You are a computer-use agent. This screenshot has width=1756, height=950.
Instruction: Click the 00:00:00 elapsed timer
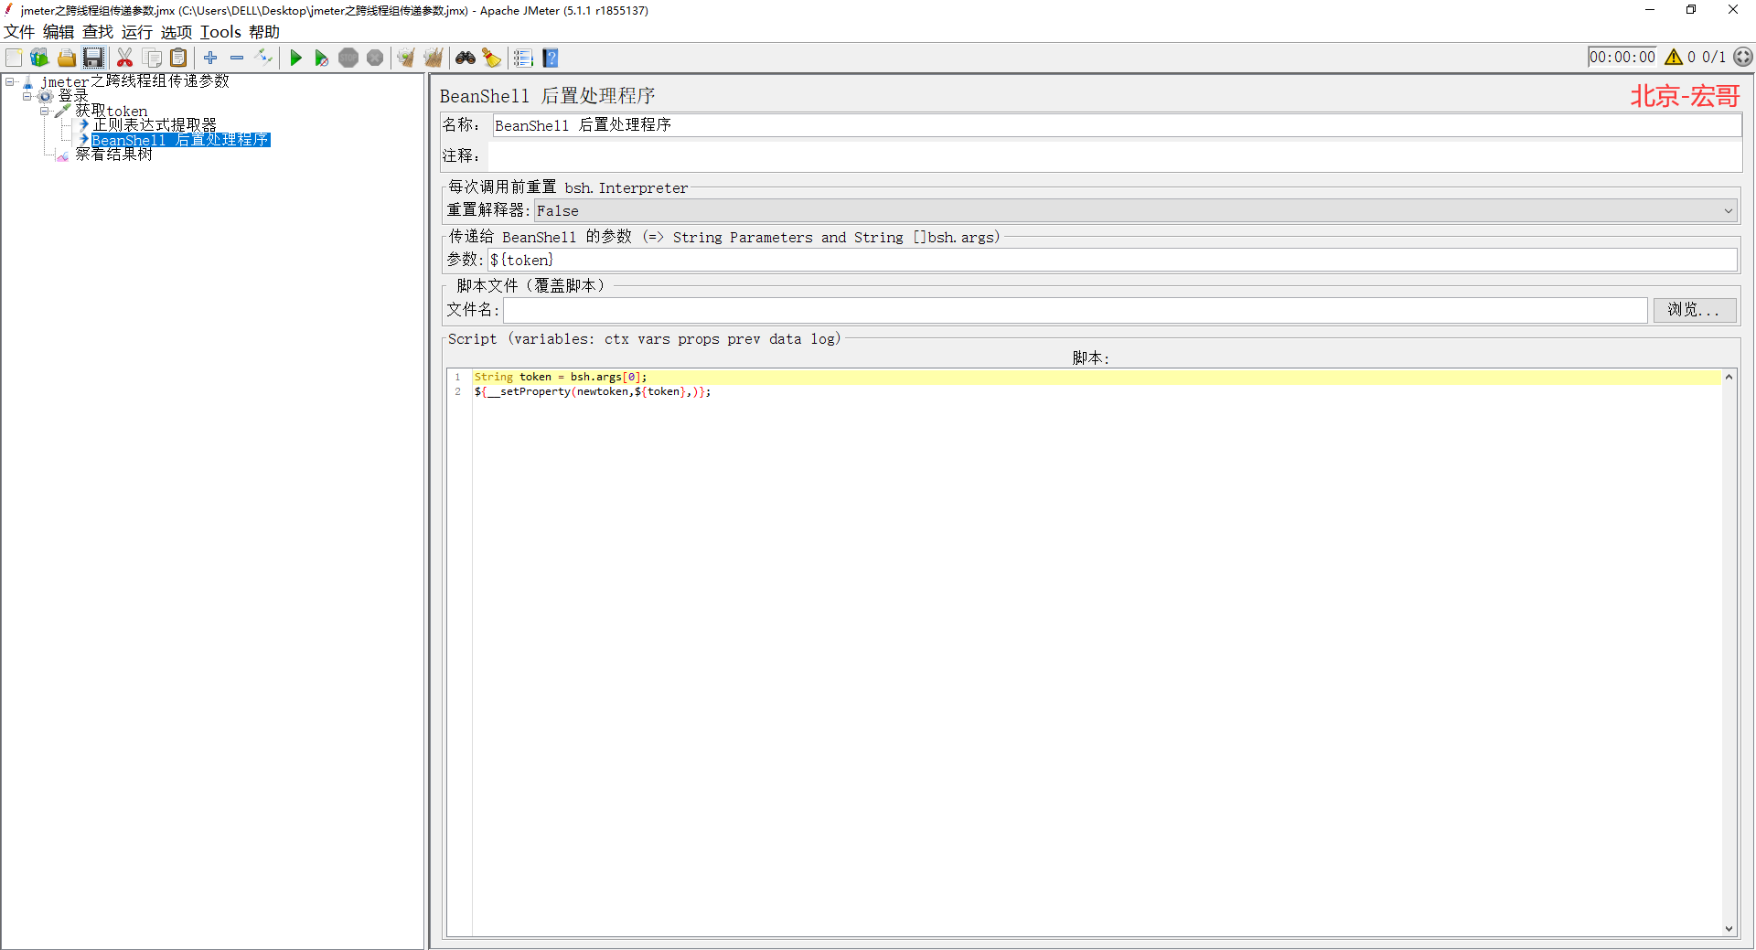click(1622, 57)
